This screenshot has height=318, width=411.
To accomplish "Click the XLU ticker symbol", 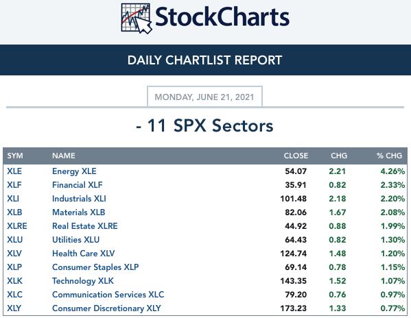I will 14,239.
